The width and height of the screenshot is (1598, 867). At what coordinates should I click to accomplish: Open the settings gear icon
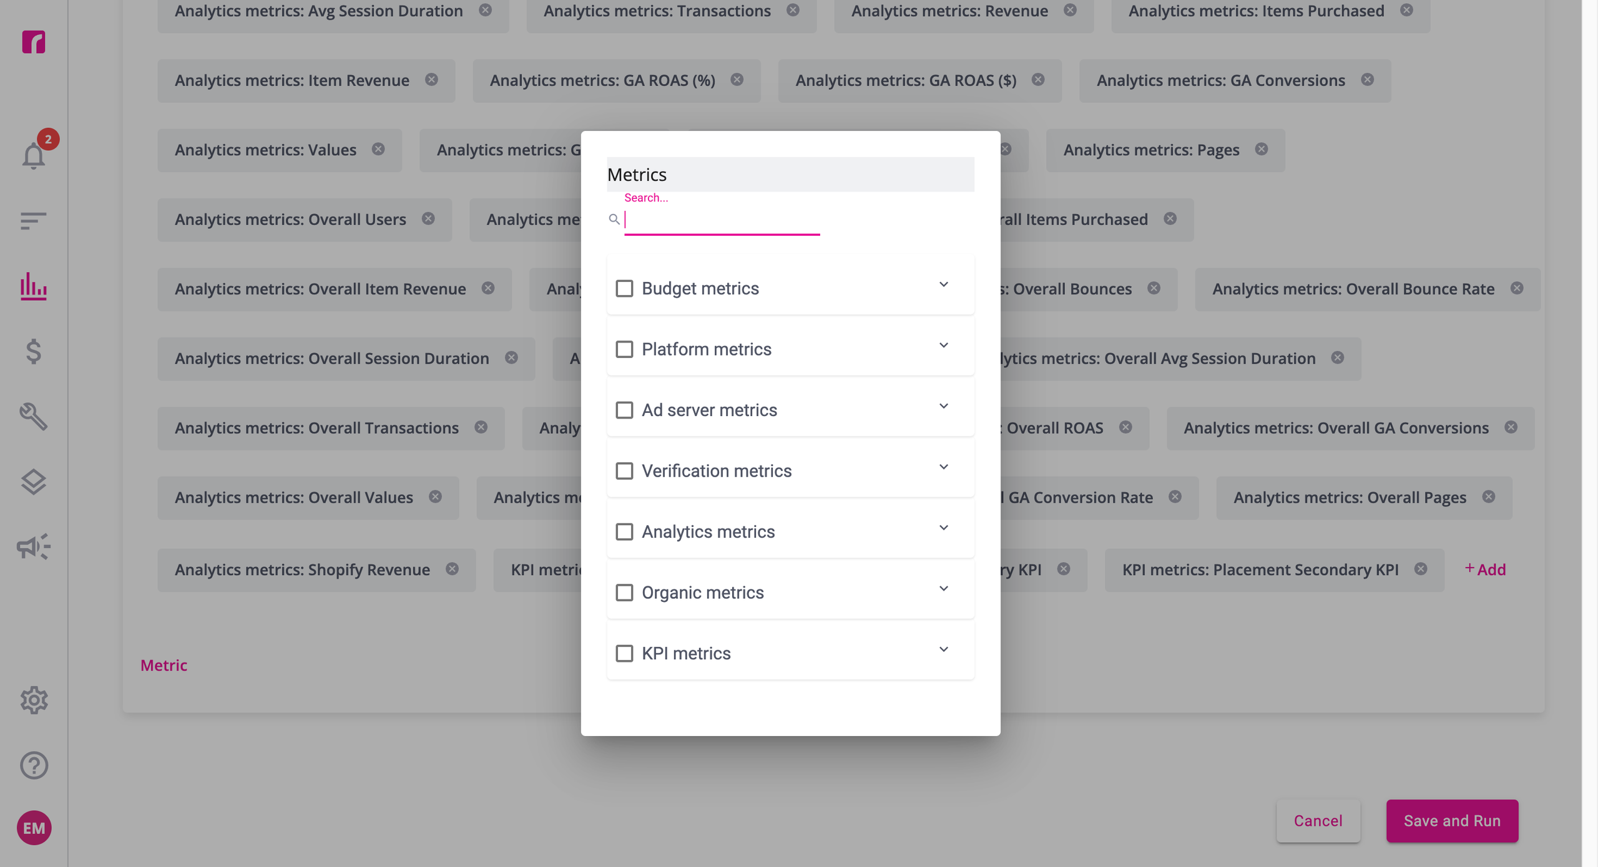[34, 700]
